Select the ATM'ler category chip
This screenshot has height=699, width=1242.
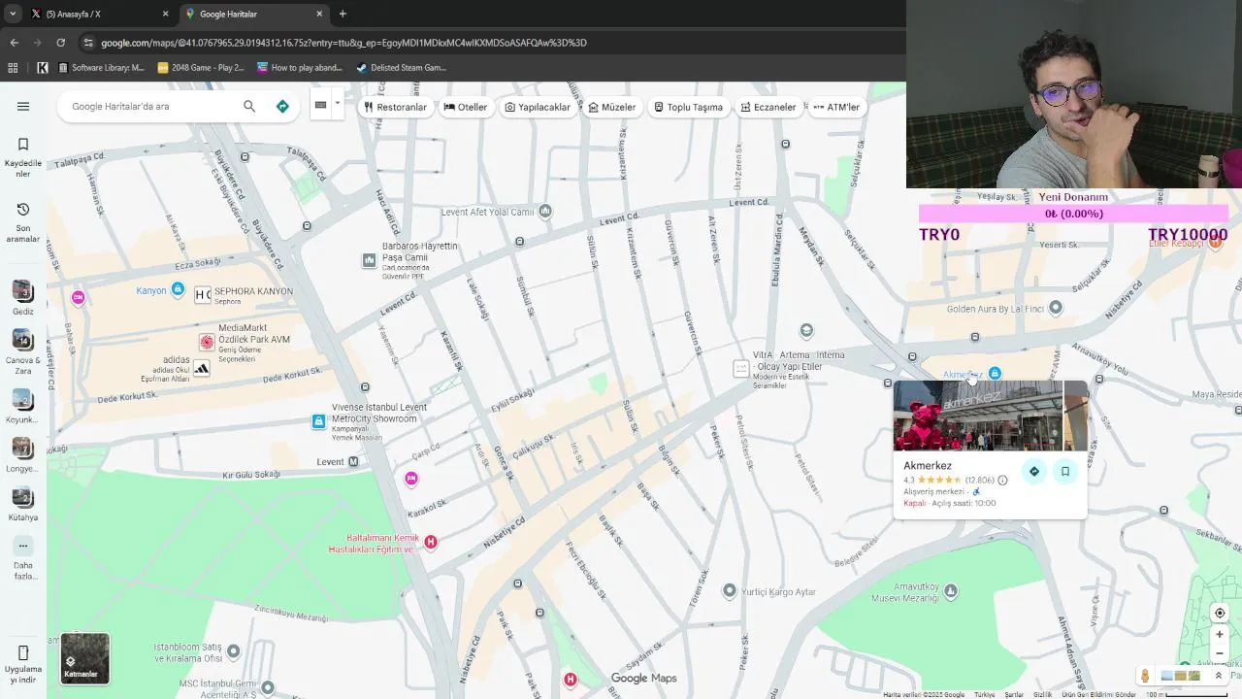836,107
